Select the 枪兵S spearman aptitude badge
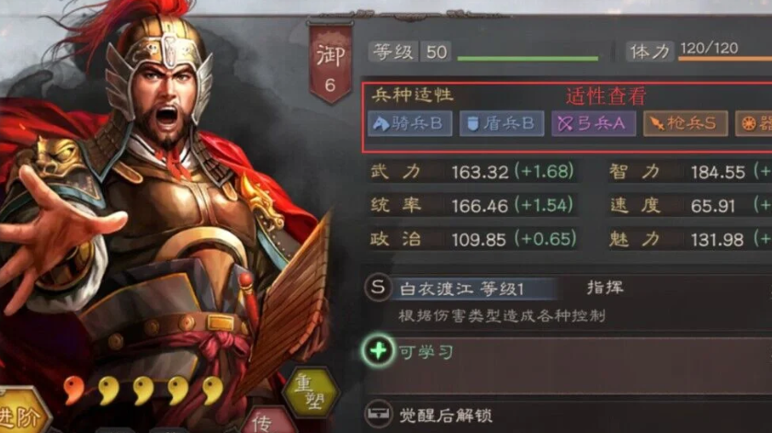 [x=686, y=123]
